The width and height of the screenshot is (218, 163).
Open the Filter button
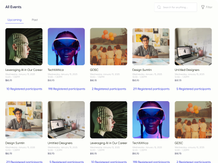click(207, 7)
